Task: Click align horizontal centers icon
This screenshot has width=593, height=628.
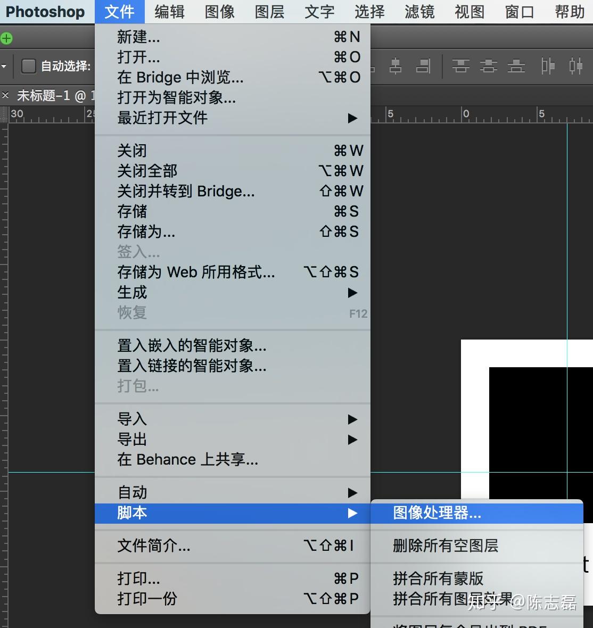Action: coord(396,65)
